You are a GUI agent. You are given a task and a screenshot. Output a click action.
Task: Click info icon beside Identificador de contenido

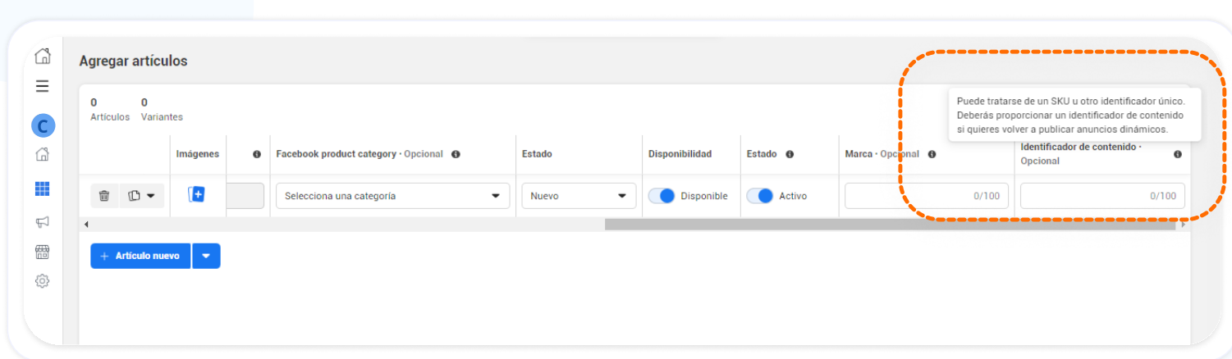[x=1178, y=154]
